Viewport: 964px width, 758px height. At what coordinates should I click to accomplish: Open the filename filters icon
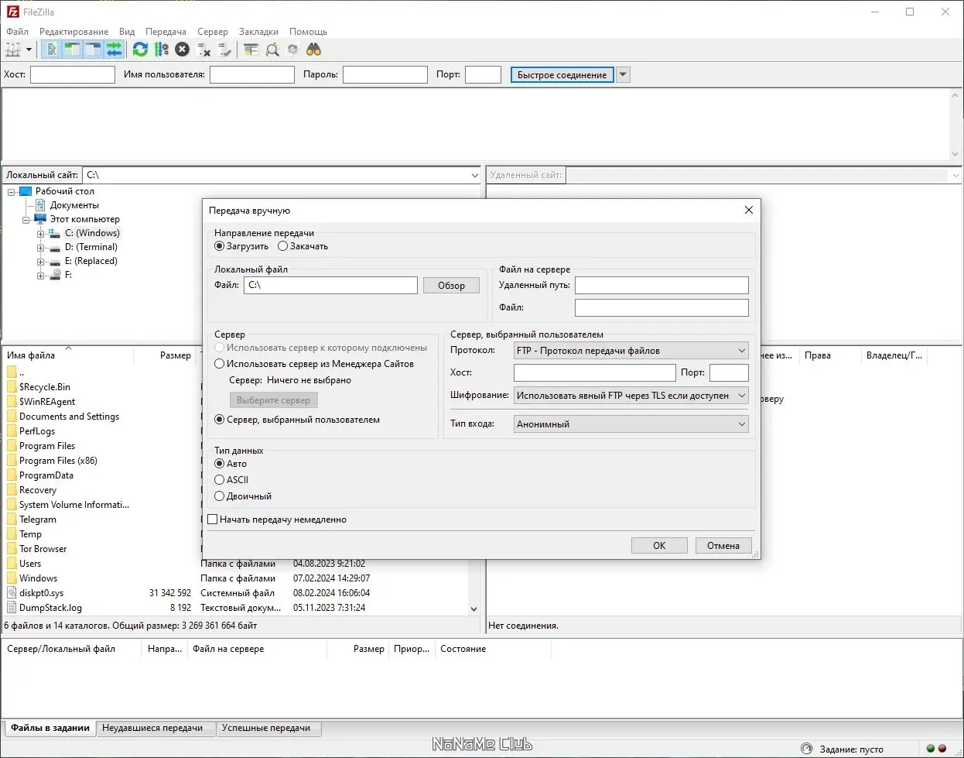tap(251, 50)
